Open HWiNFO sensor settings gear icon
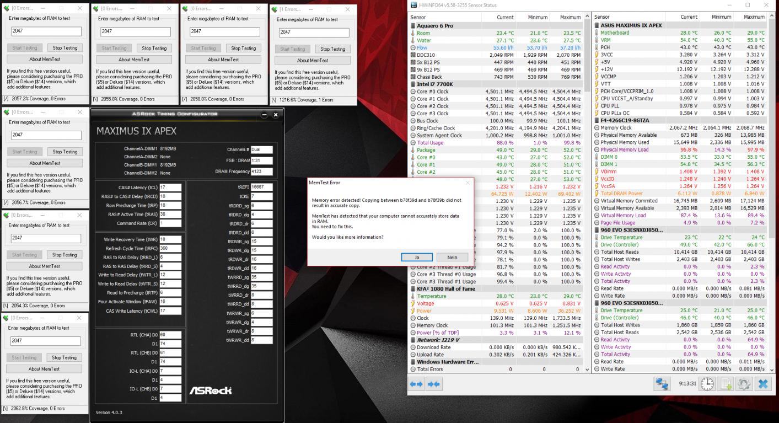The width and height of the screenshot is (779, 423). coord(744,384)
